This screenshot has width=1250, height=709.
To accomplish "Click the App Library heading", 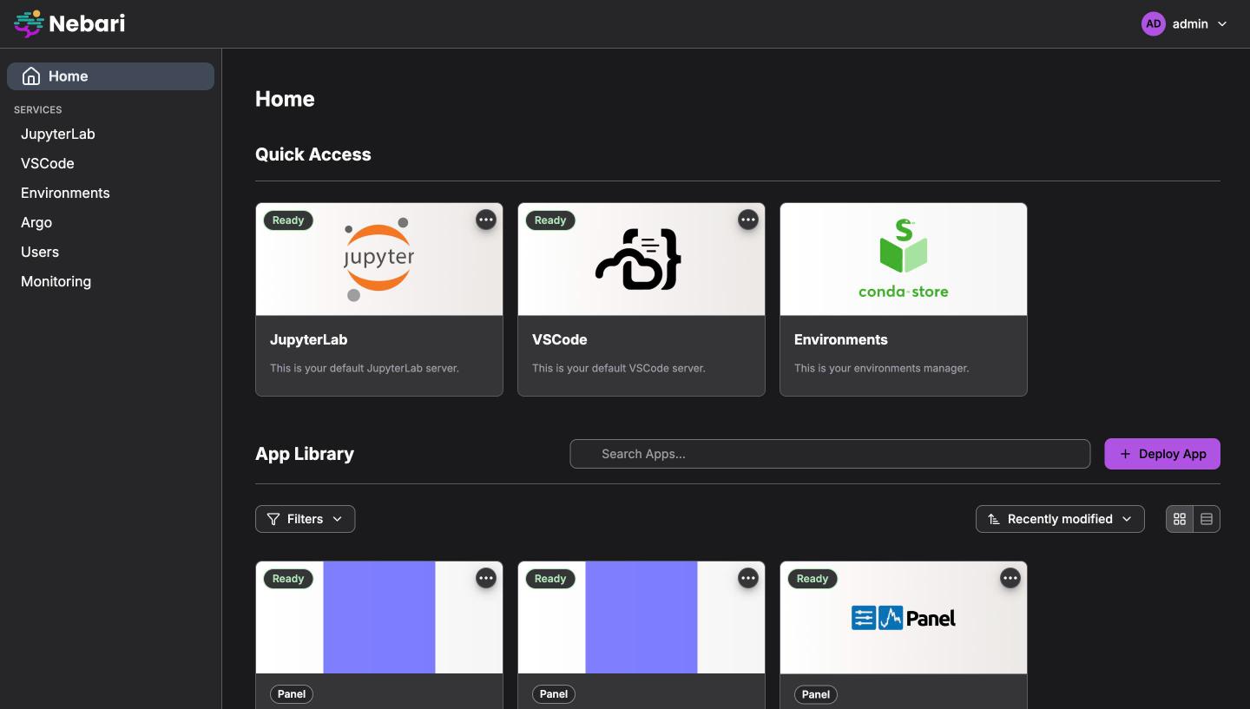I will coord(305,454).
